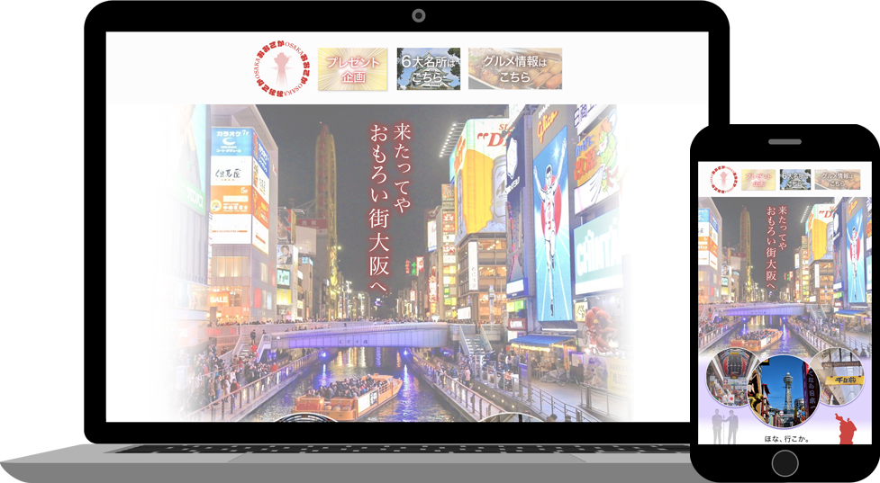Click the tour boat in the laptop canal photo
Image resolution: width=880 pixels, height=483 pixels.
click(x=347, y=396)
